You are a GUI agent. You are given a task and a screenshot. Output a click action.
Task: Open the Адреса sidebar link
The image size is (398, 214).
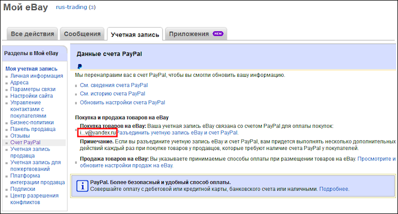pos(19,82)
